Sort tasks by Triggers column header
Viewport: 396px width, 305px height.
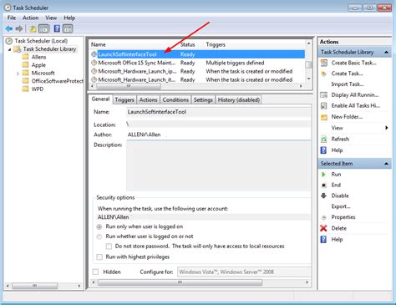click(x=216, y=44)
